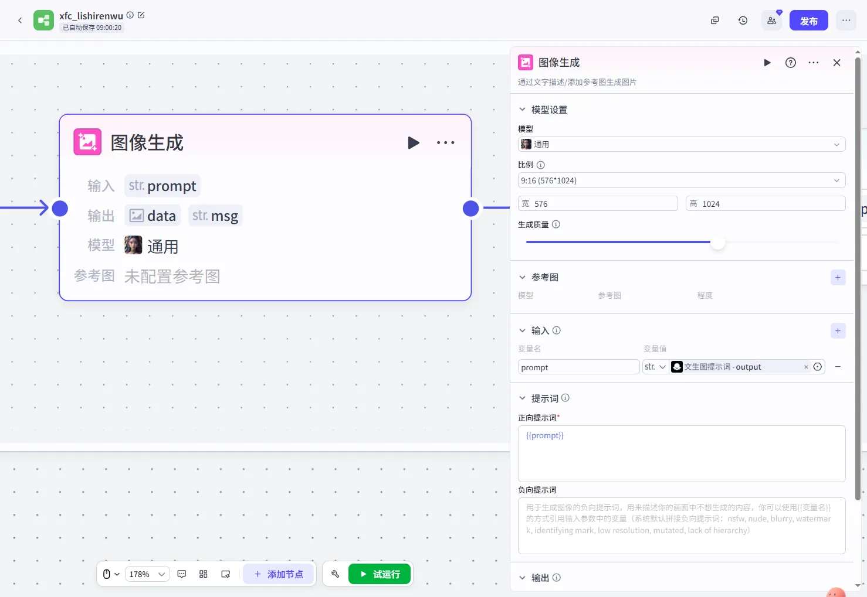Click the wrench debug icon in the bottom toolbar
Viewport: 867px width, 597px height.
[336, 574]
